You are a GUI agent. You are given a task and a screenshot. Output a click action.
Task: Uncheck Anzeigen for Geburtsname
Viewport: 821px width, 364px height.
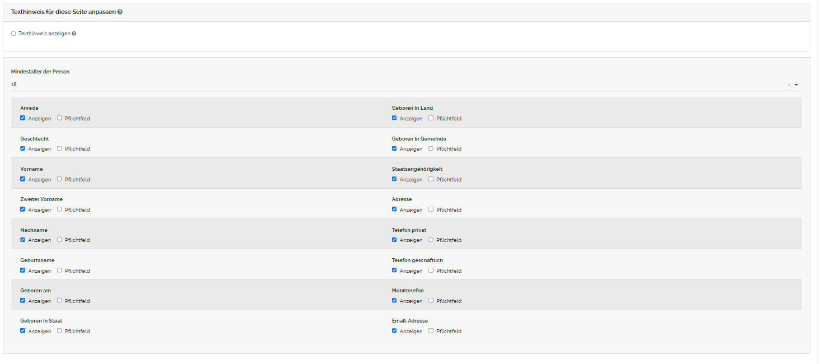[23, 270]
